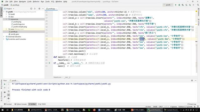Expand External Libraries node

click(x=4, y=37)
